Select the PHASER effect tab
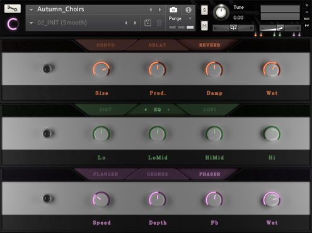 209,174
